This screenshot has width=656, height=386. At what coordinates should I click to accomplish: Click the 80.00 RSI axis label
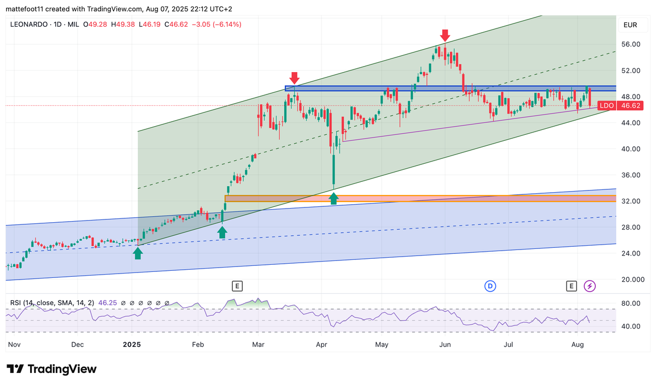tap(630, 304)
